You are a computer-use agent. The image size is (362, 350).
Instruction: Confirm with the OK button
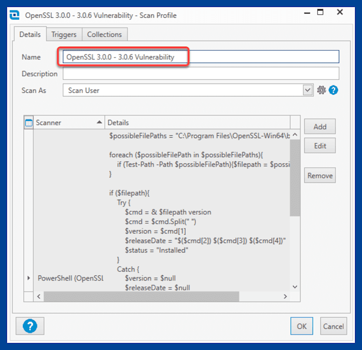pyautogui.click(x=301, y=326)
